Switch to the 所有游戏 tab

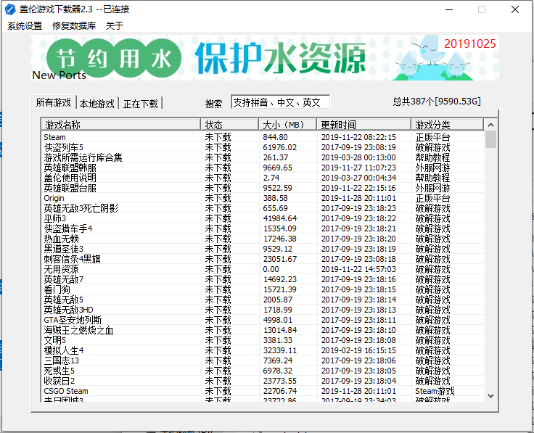pyautogui.click(x=54, y=102)
